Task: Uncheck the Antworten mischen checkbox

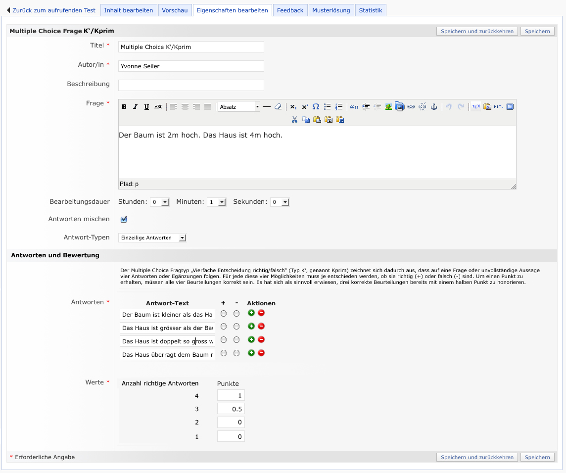Action: click(124, 219)
